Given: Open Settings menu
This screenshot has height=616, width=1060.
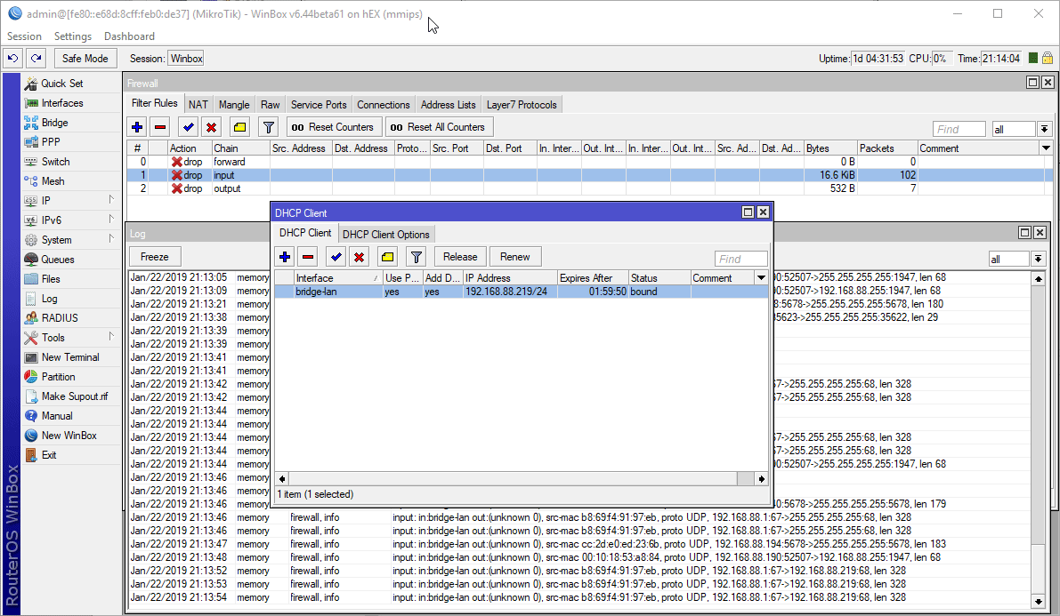Looking at the screenshot, I should [72, 36].
